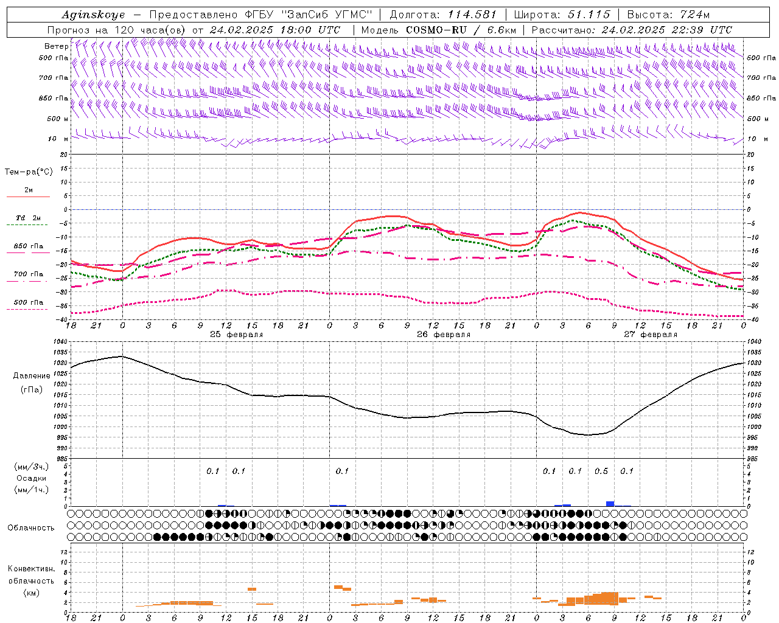Viewport: 779px width, 623px height.
Task: Click the "26 февраля" date label
Action: tap(444, 335)
